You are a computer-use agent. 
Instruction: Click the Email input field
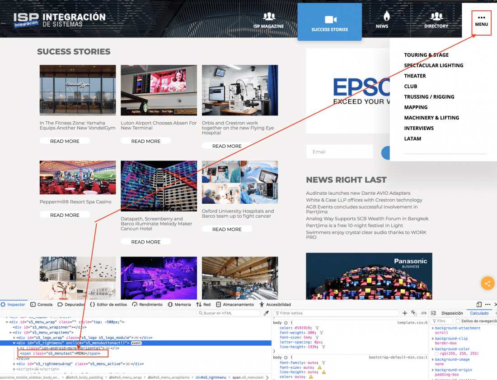pos(339,152)
